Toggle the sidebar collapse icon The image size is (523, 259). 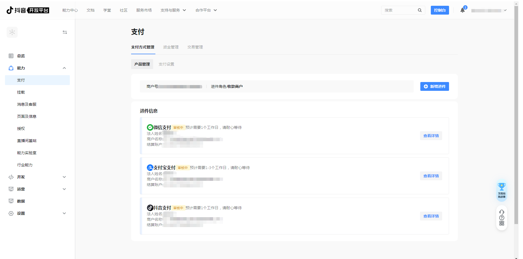65,32
